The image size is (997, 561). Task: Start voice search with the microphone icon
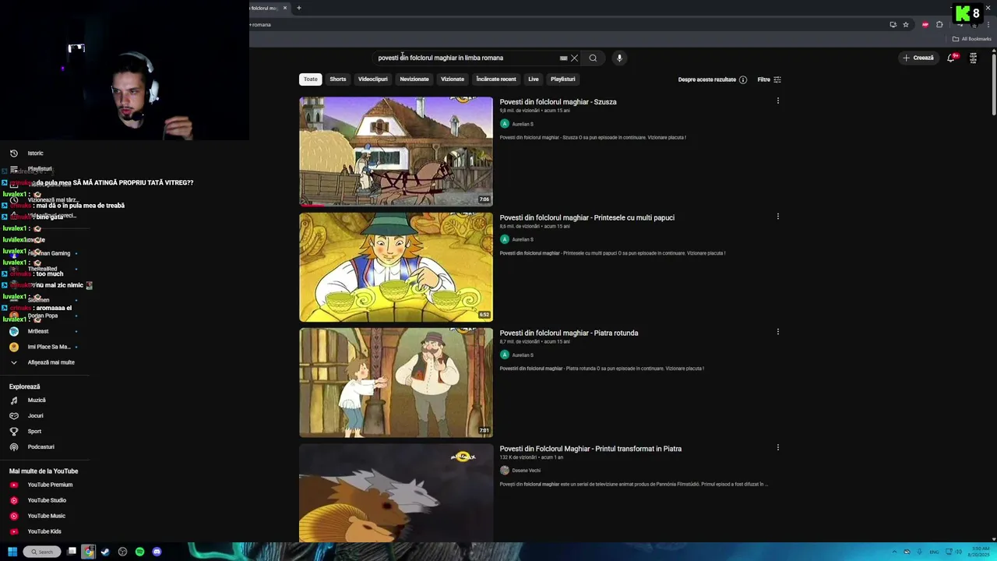(619, 58)
